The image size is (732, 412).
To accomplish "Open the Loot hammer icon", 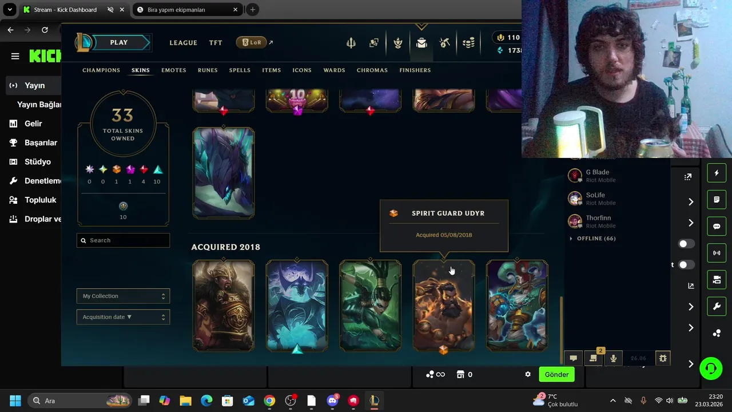I will (445, 43).
